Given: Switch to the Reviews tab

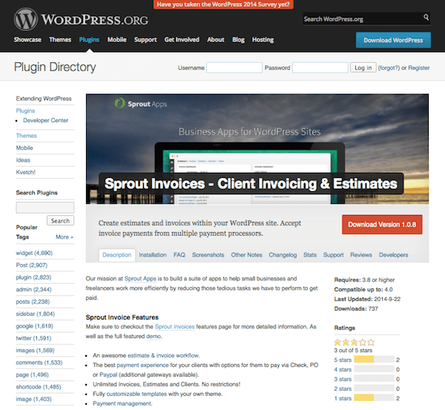Looking at the screenshot, I should [x=361, y=255].
